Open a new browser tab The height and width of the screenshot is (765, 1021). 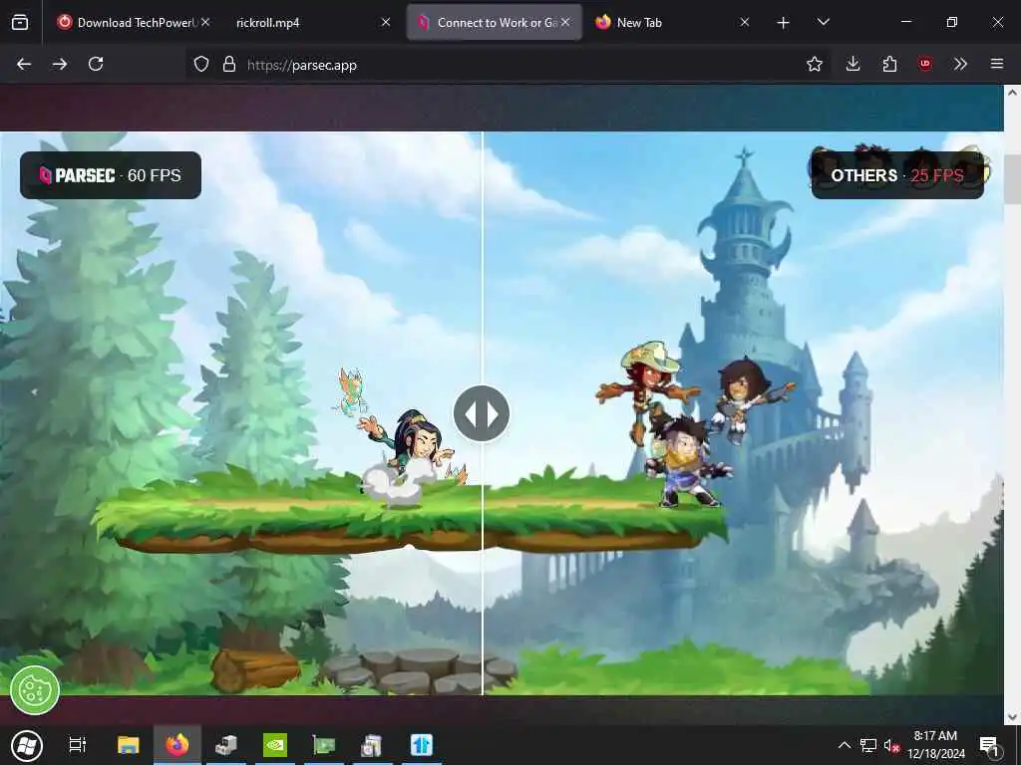point(784,23)
